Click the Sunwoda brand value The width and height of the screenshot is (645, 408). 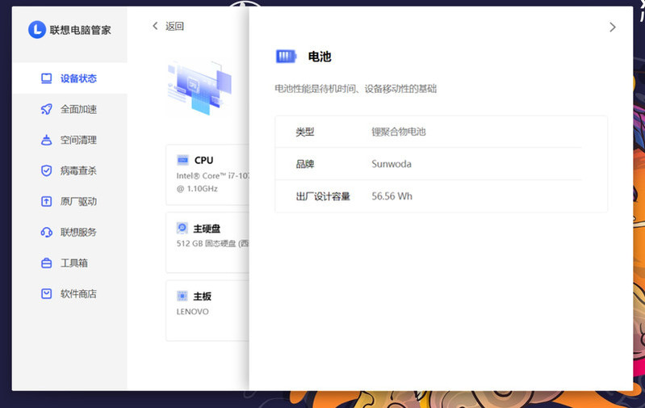[x=392, y=164]
